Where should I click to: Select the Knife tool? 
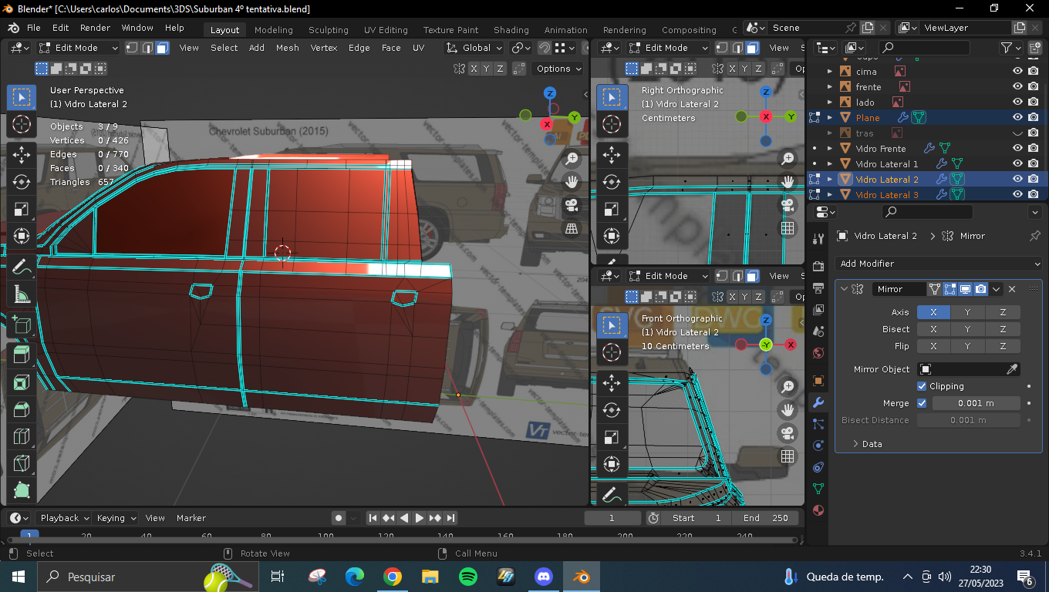tap(22, 465)
